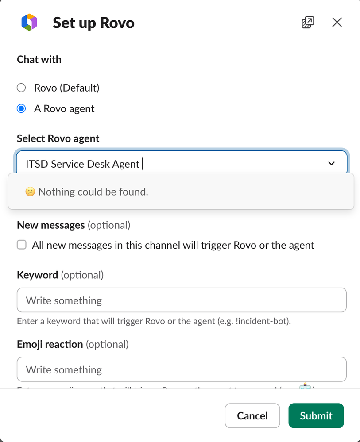Enable all new messages trigger checkbox
This screenshot has width=360, height=442.
pos(22,245)
